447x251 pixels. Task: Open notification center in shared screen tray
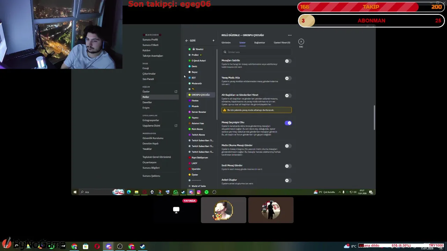371,192
